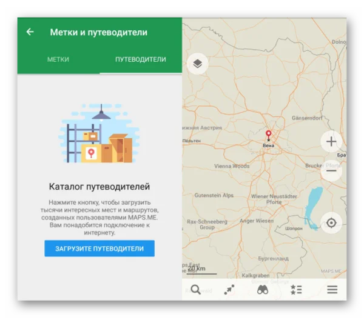Switch to the Метки tab

58,59
